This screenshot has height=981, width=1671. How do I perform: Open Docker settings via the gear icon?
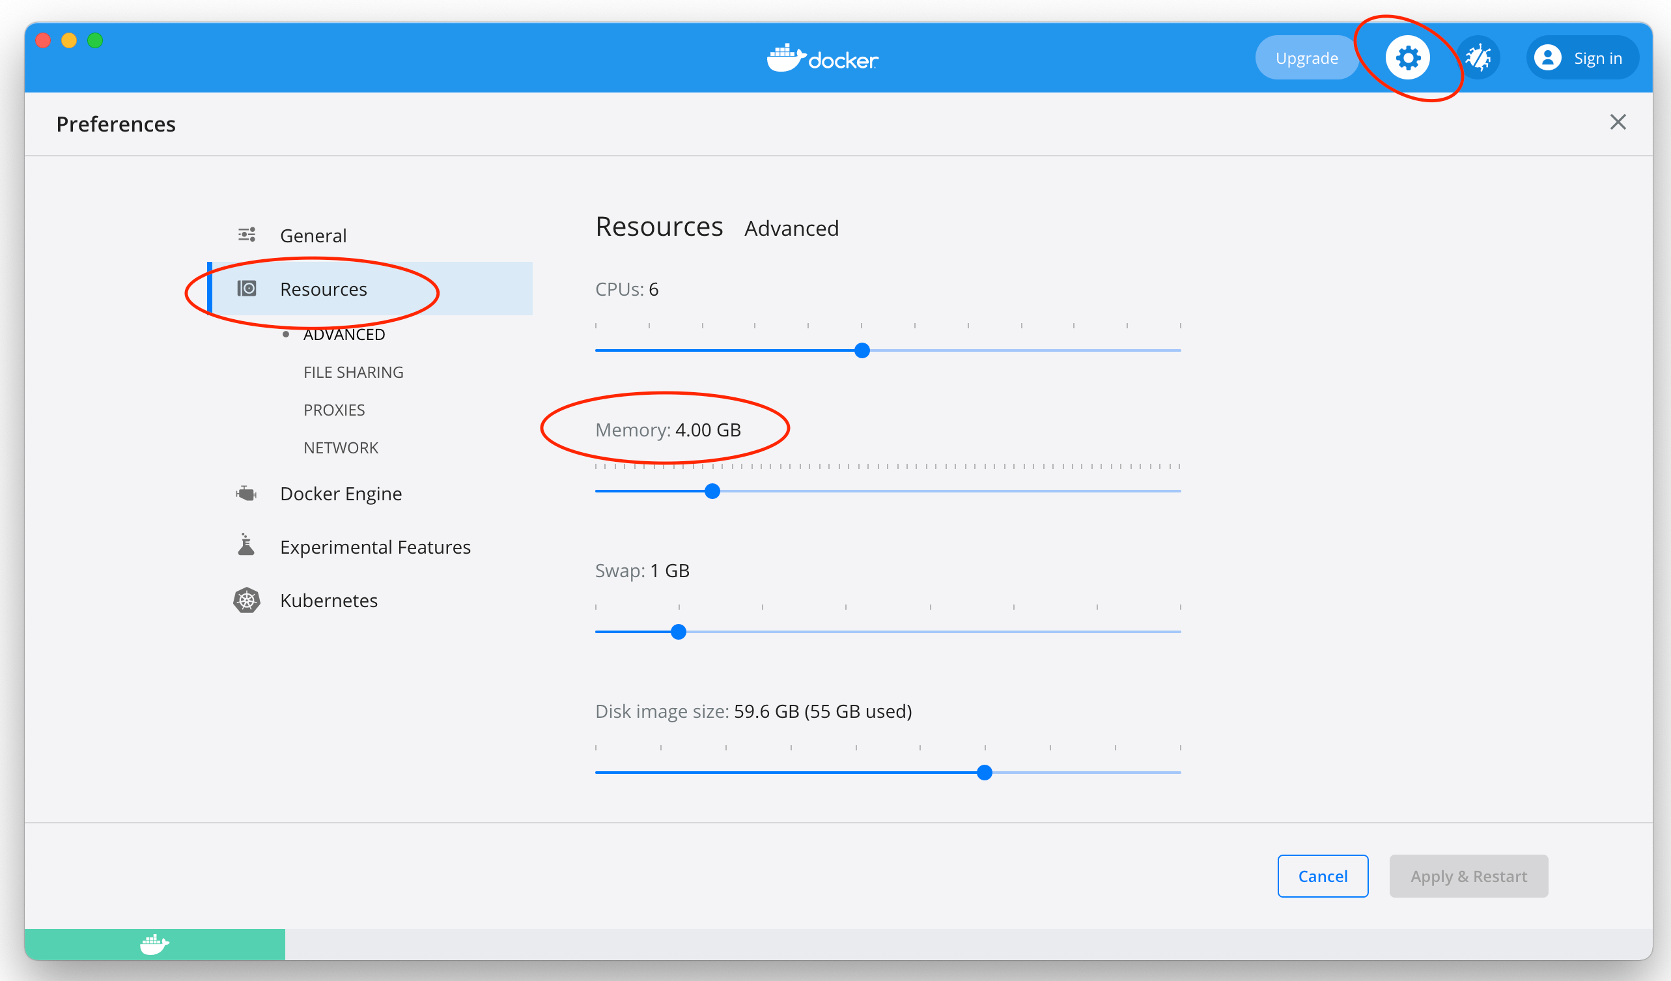pyautogui.click(x=1408, y=57)
